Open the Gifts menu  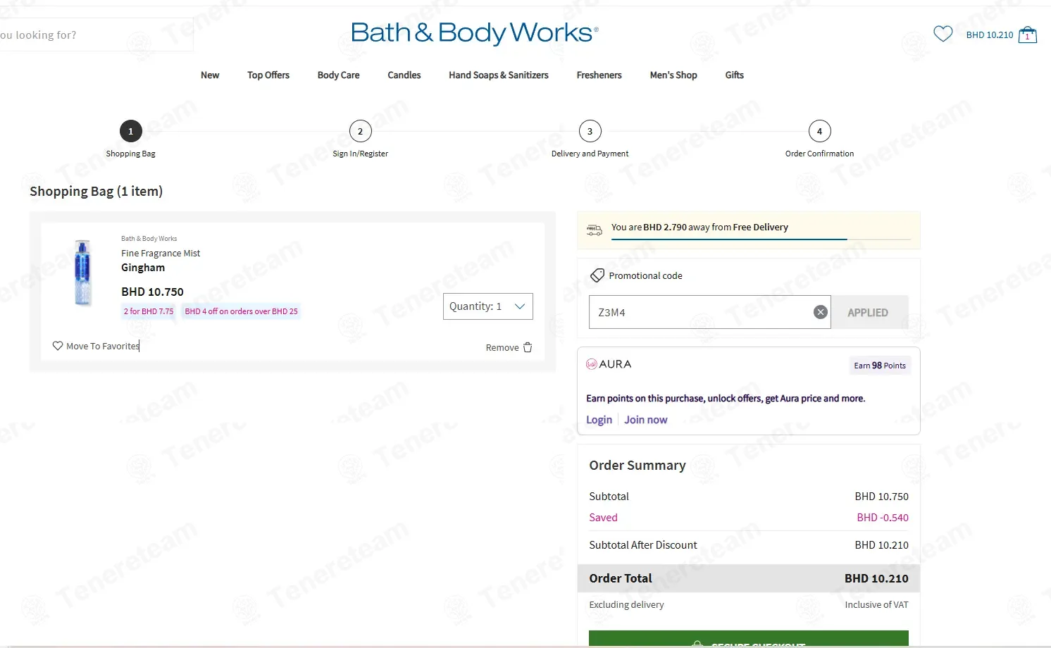[735, 75]
